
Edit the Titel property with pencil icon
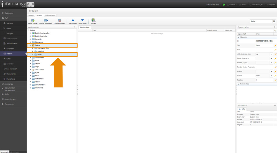point(275,46)
